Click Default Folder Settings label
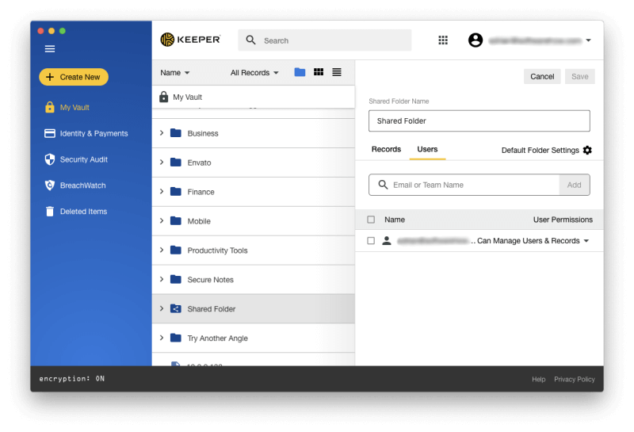Image resolution: width=634 pixels, height=432 pixels. pos(540,150)
